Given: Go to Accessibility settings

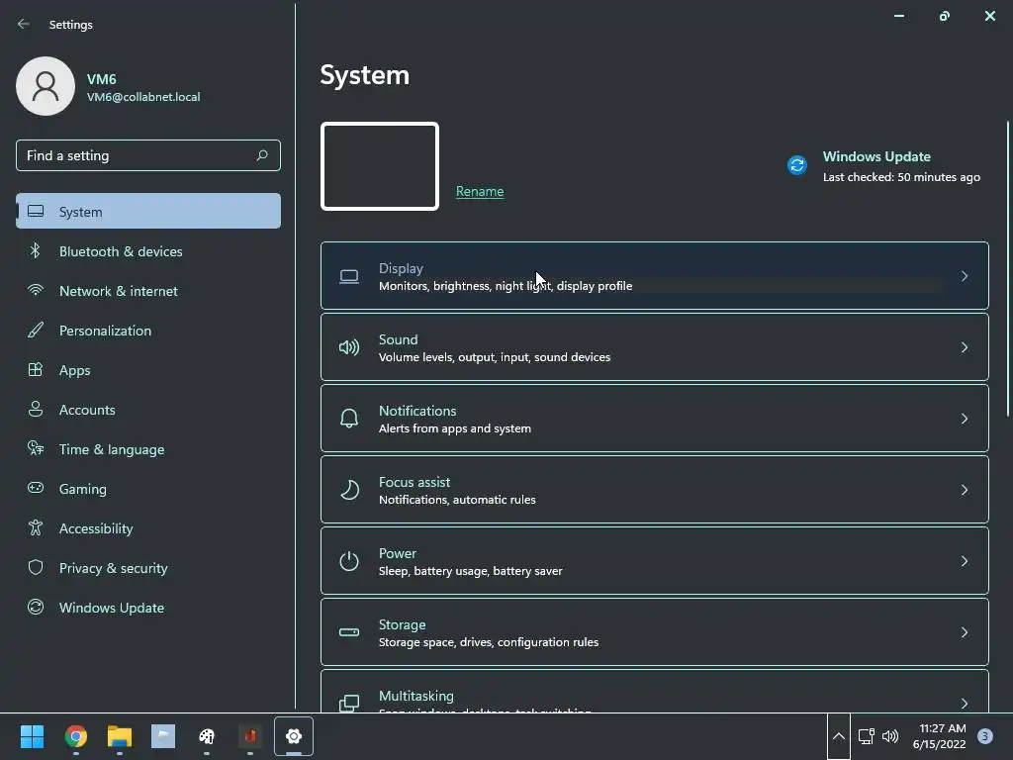Looking at the screenshot, I should click(x=148, y=528).
